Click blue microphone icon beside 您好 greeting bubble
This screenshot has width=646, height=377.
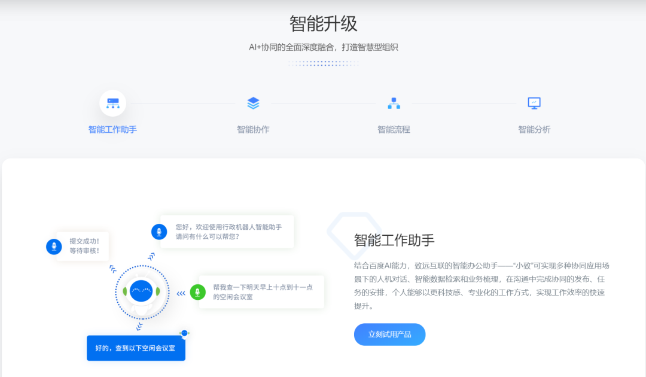point(159,232)
